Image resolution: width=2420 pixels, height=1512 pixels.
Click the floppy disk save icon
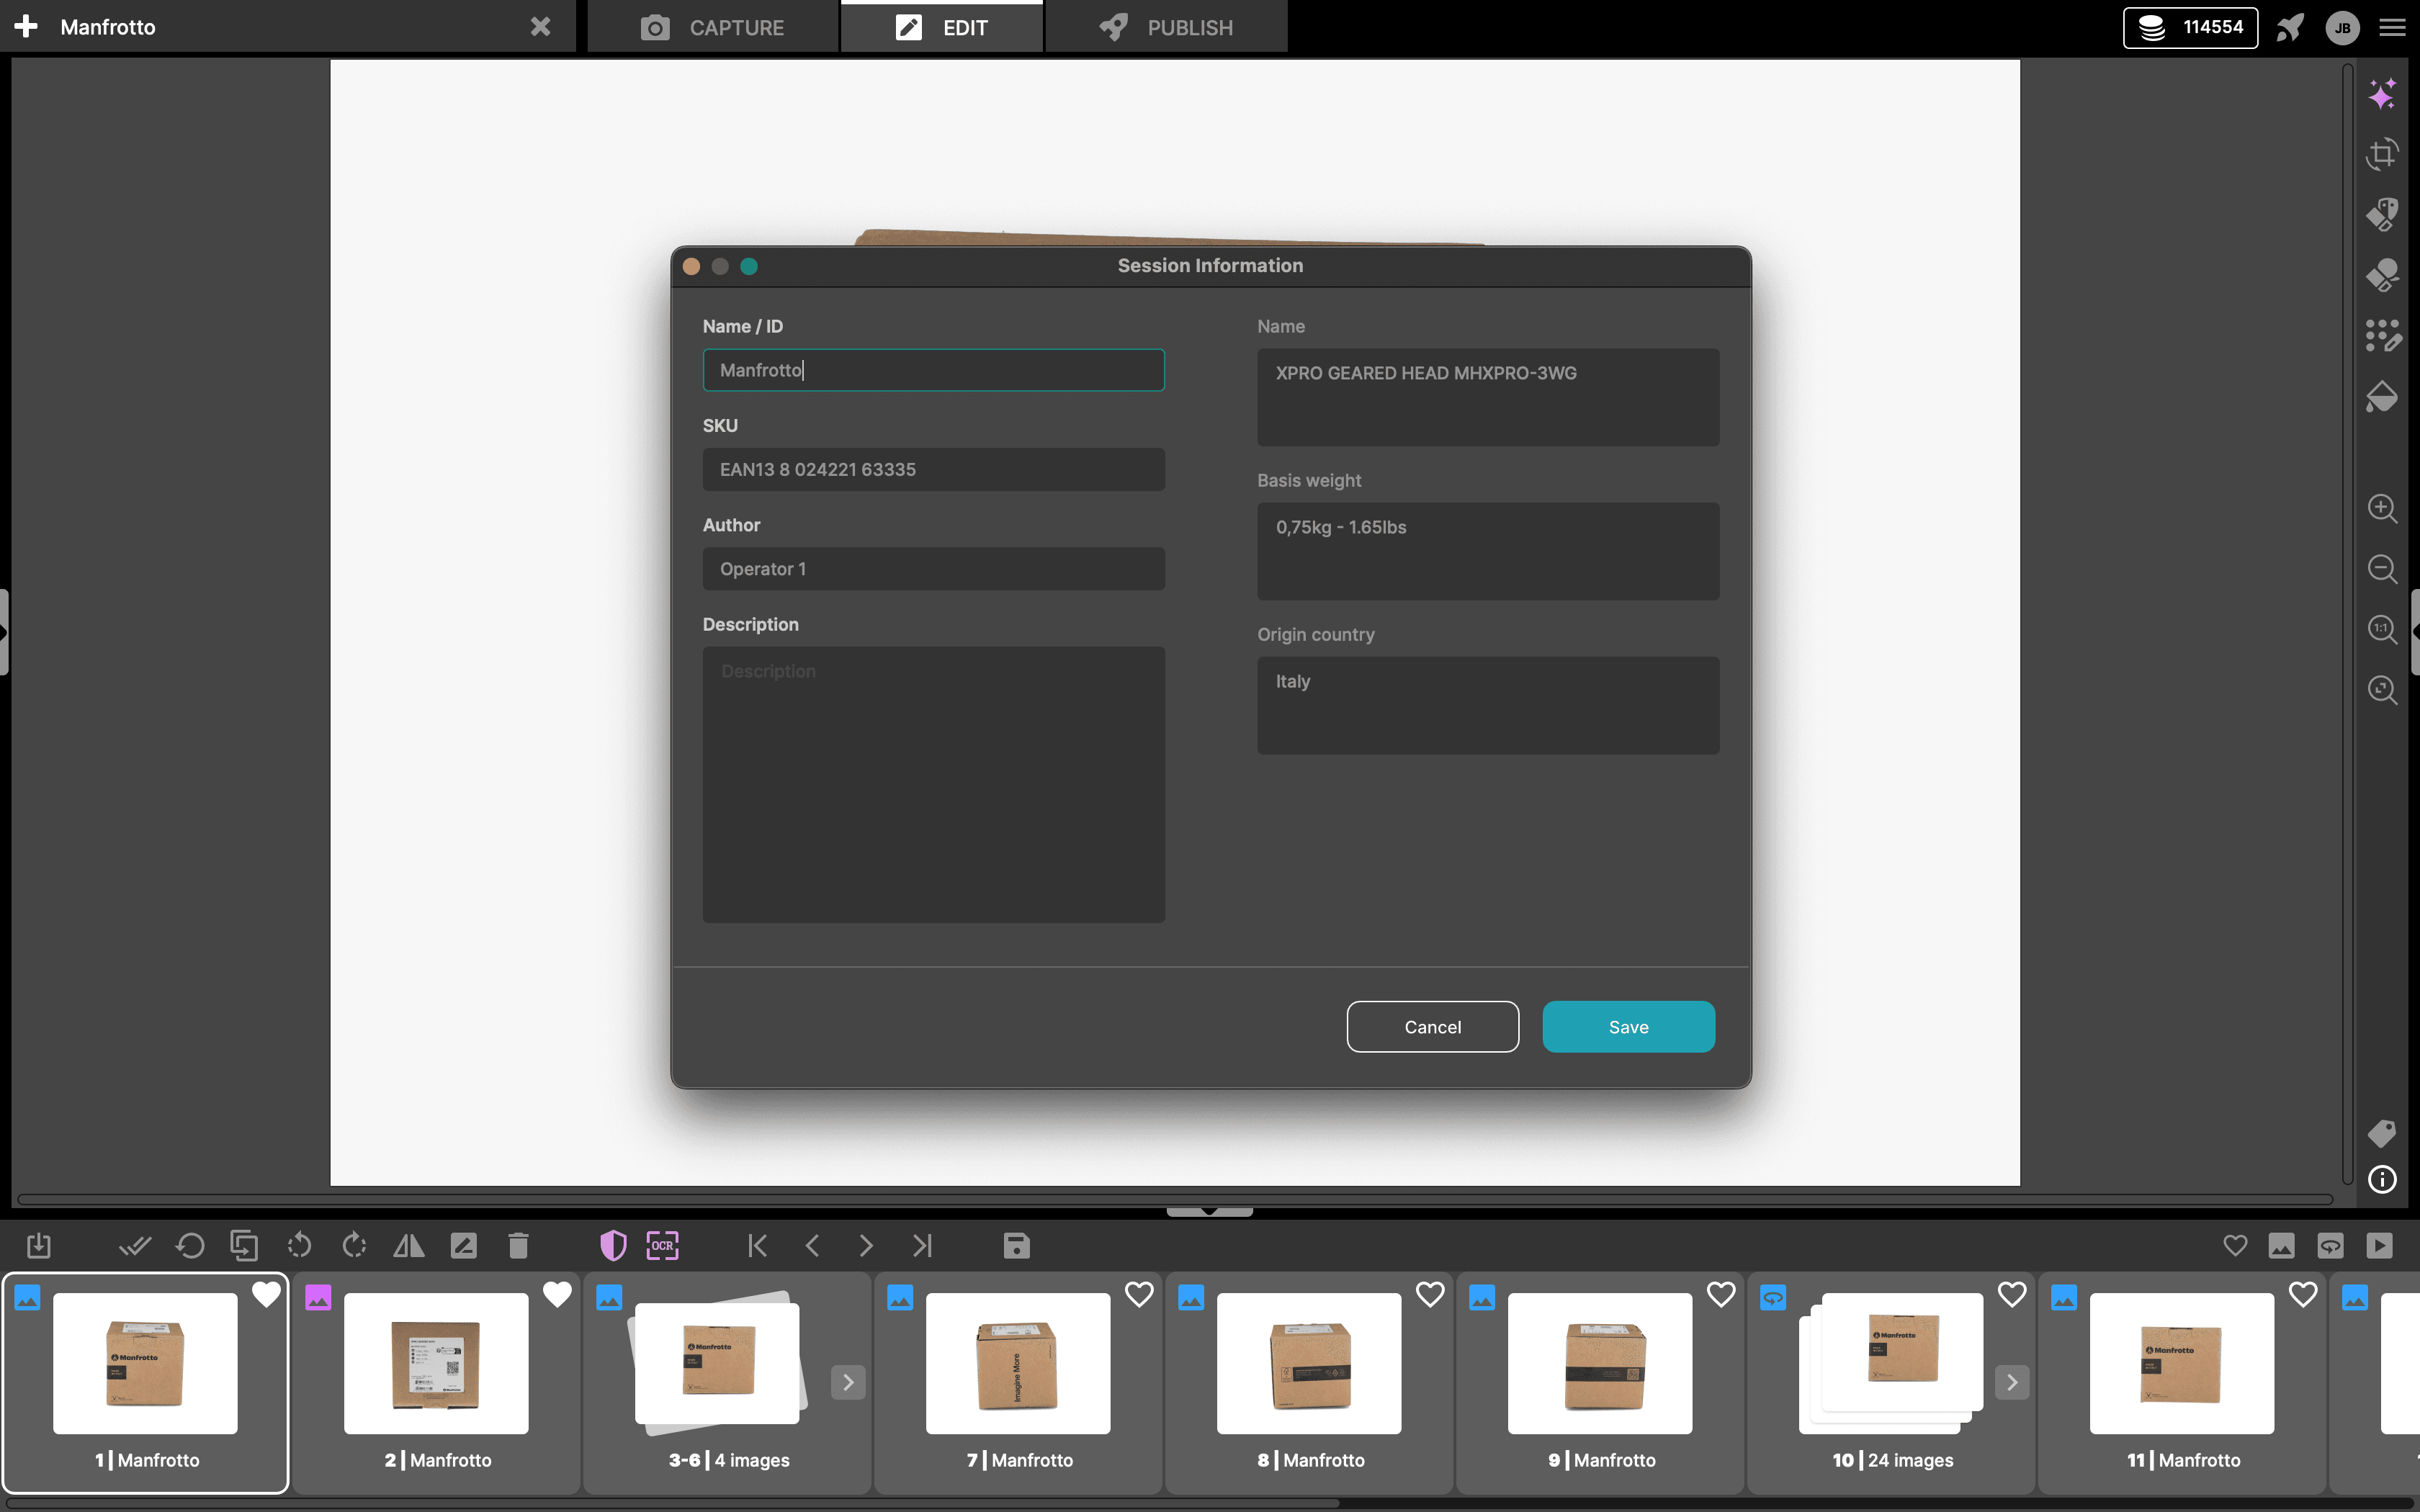1016,1246
